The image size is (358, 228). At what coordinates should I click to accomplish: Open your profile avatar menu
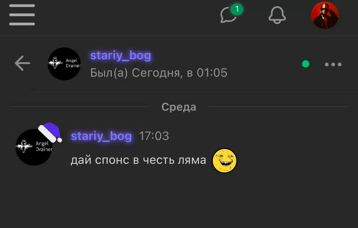(325, 15)
